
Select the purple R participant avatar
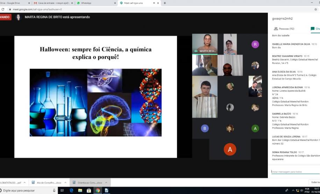(255, 44)
